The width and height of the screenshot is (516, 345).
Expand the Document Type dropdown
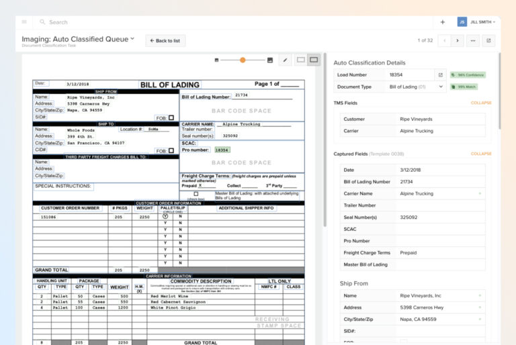(441, 87)
